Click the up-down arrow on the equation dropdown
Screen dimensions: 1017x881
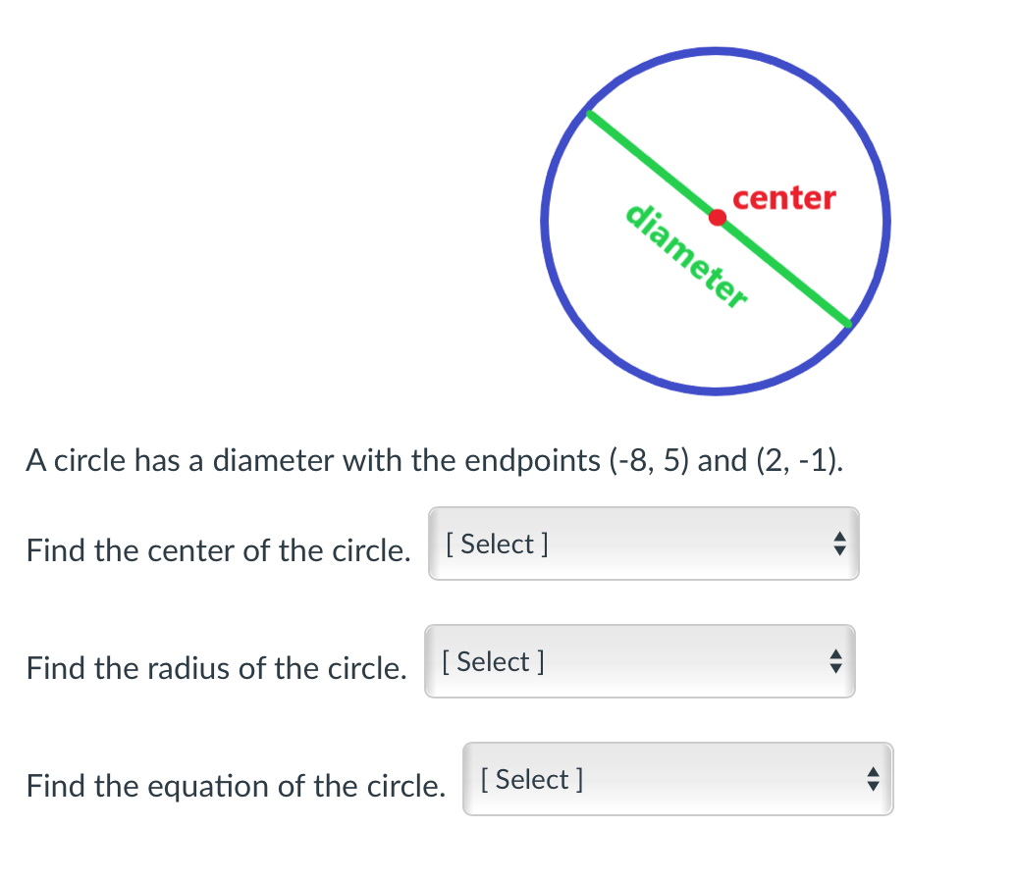tap(873, 779)
